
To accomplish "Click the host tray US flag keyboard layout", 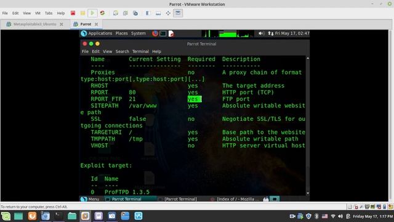I will pyautogui.click(x=324, y=216).
